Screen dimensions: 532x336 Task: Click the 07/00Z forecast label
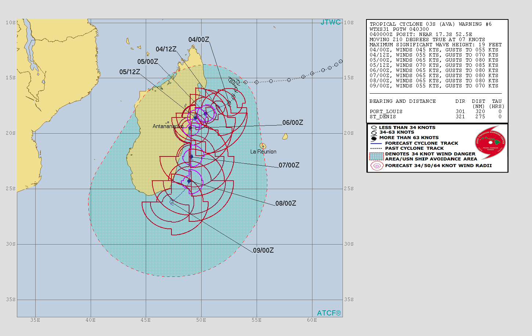tap(289, 165)
